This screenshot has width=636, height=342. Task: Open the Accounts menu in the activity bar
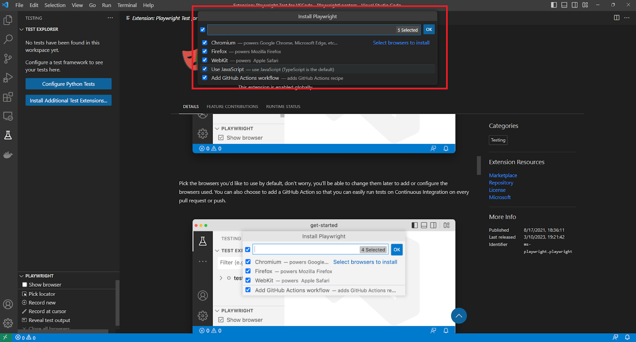(x=8, y=304)
